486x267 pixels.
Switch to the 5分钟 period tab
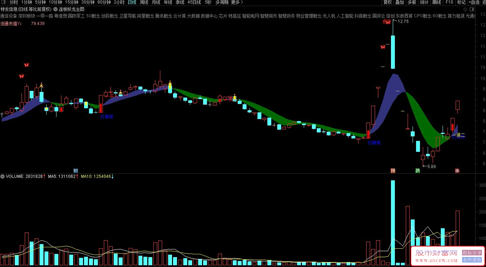(x=40, y=2)
